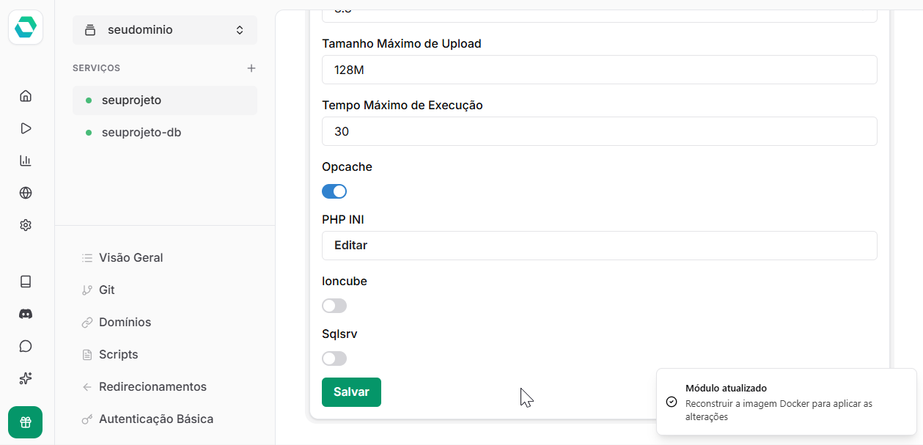Image resolution: width=923 pixels, height=445 pixels.
Task: Disable the Opcache toggle
Action: pyautogui.click(x=334, y=191)
